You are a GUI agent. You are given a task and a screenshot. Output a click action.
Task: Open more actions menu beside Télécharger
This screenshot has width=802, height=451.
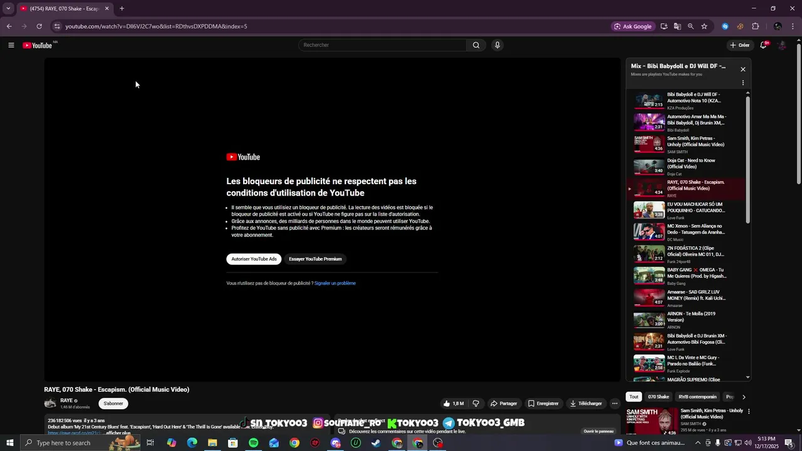coord(615,403)
